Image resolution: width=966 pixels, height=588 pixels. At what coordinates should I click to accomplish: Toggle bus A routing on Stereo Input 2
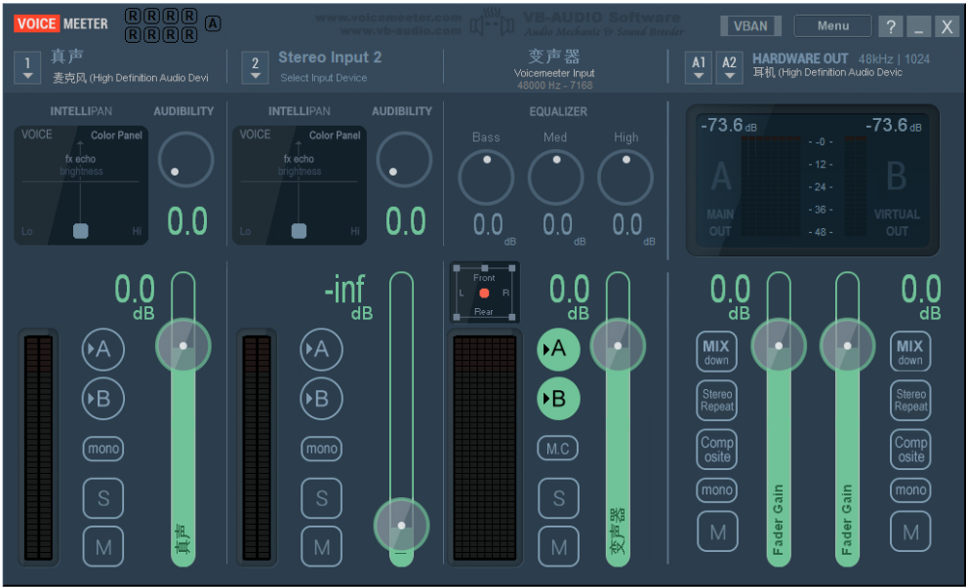coord(321,349)
